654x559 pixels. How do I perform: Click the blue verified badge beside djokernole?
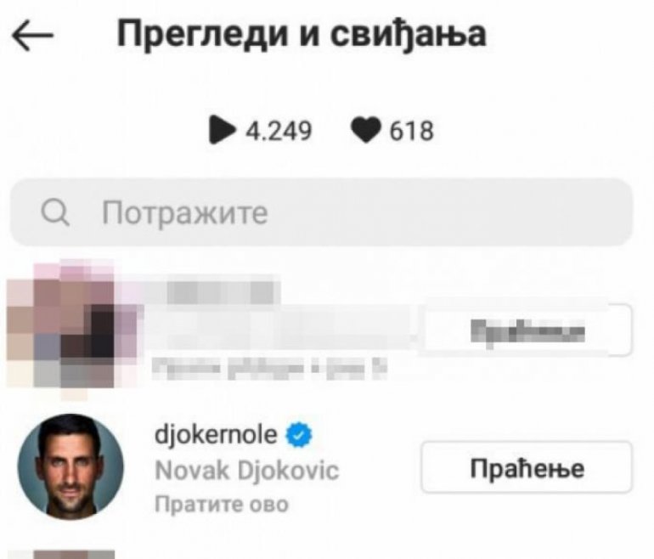(x=299, y=435)
